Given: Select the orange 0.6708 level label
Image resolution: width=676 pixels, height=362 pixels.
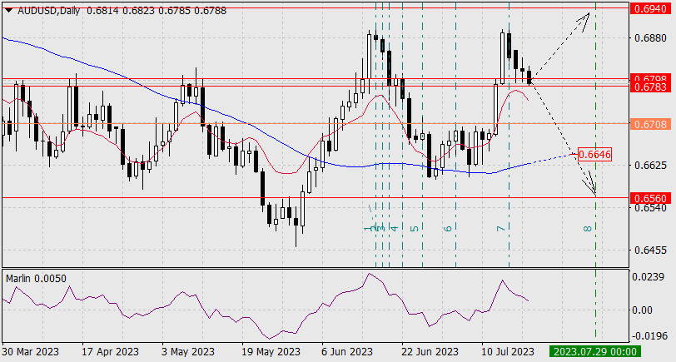Looking at the screenshot, I should point(651,124).
